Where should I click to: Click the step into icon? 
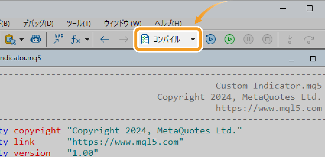[x=290, y=39]
